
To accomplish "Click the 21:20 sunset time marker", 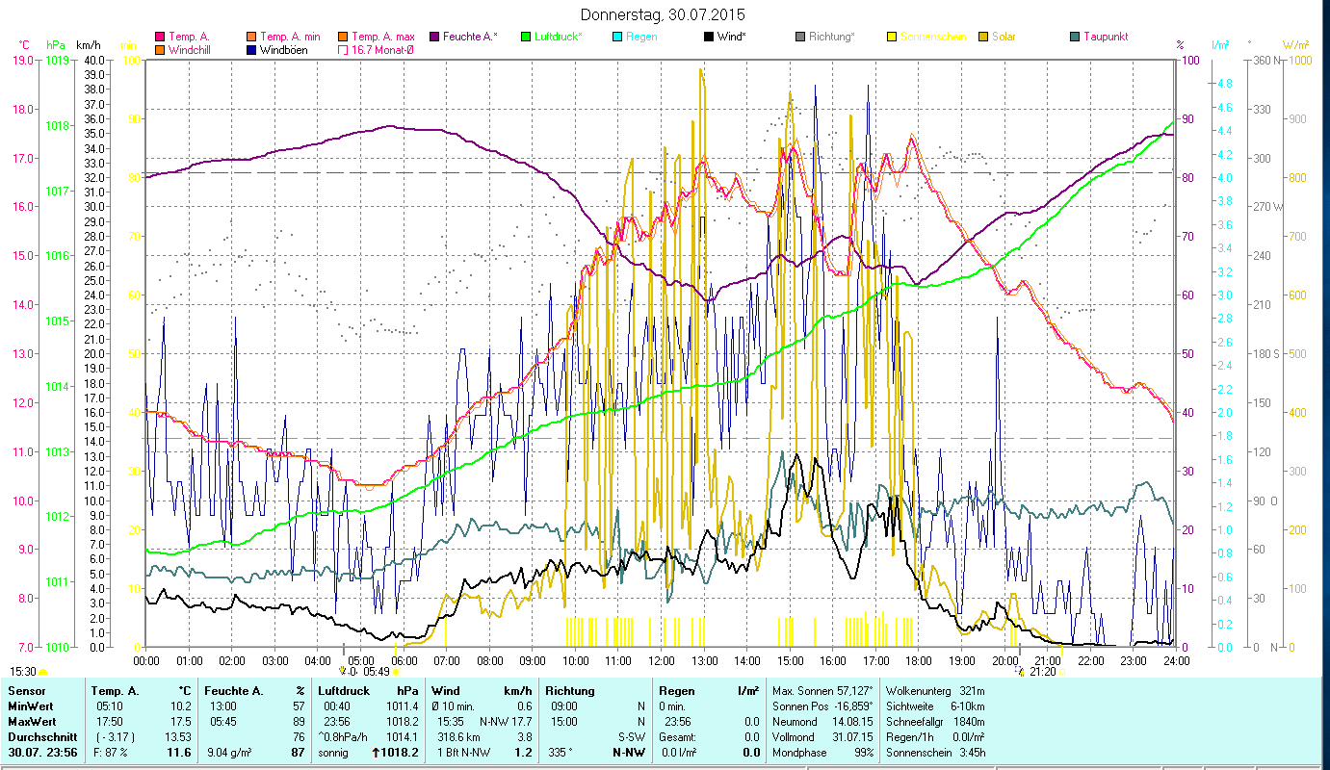I will click(x=1042, y=672).
